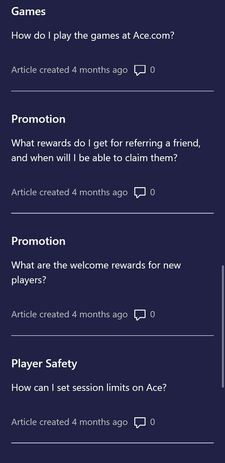Open the Player Safety category heading
This screenshot has height=463, width=225.
[44, 363]
